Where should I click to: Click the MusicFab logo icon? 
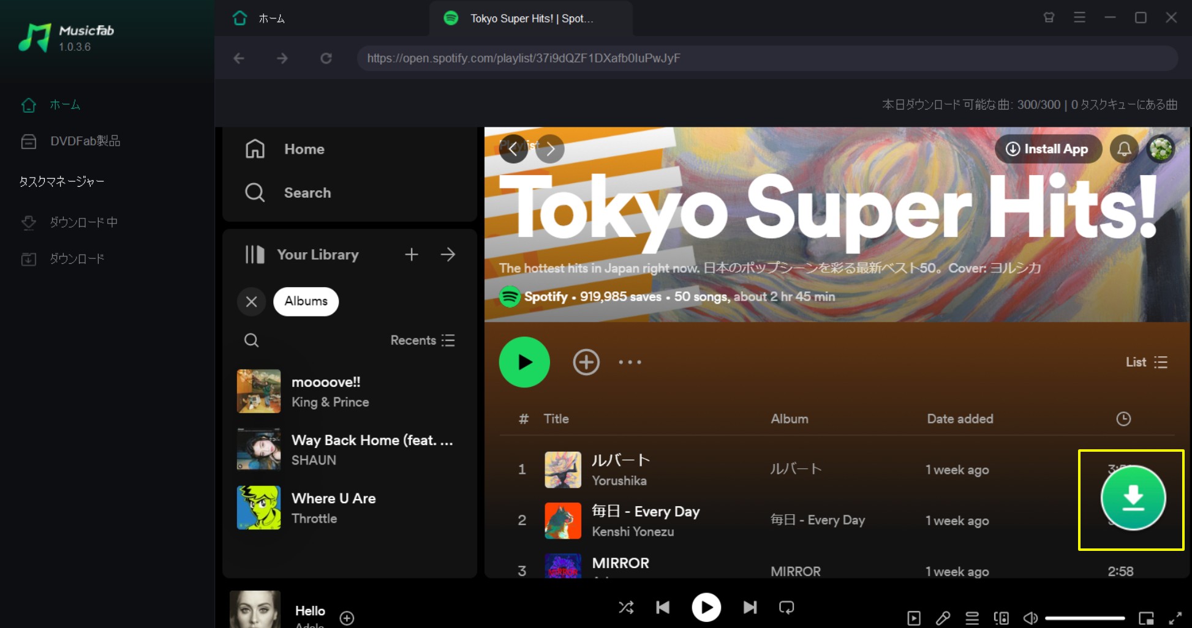(x=34, y=37)
